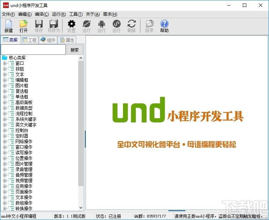Click the 核心类库 blue folder icon

click(5, 58)
